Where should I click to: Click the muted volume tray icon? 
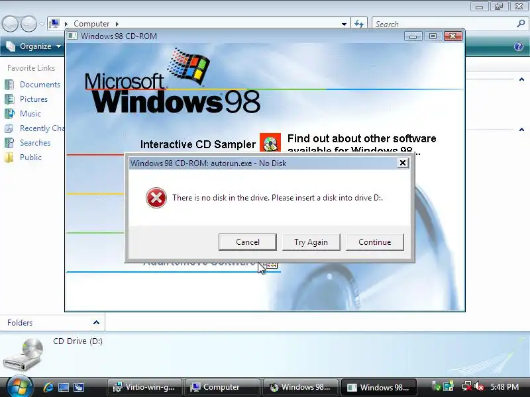478,386
